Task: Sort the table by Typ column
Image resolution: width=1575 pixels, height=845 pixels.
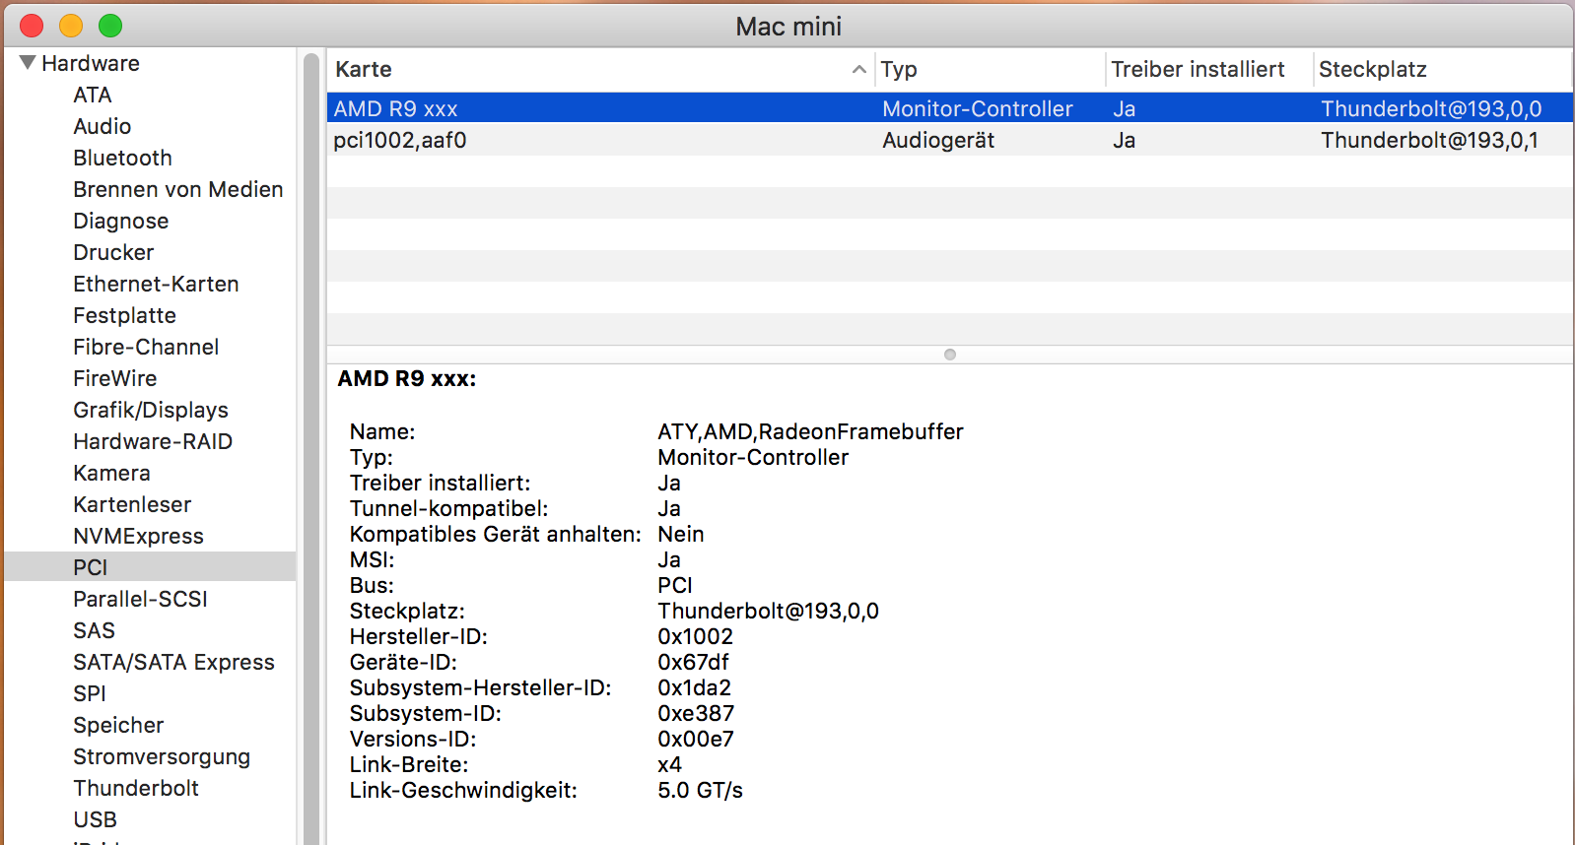Action: [899, 69]
